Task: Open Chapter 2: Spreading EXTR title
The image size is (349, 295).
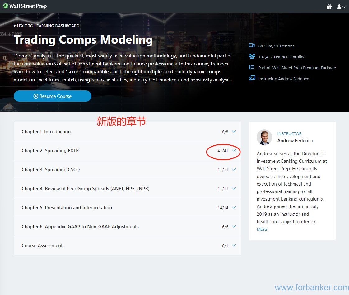Action: click(x=50, y=151)
